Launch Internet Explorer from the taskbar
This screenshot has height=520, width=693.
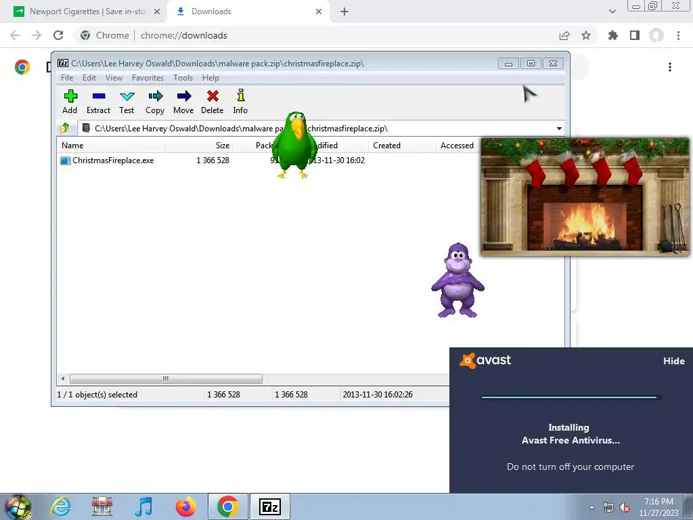click(x=60, y=506)
